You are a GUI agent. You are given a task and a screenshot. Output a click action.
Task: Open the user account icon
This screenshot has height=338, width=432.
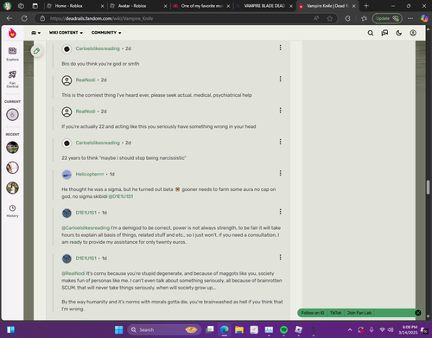click(x=413, y=33)
